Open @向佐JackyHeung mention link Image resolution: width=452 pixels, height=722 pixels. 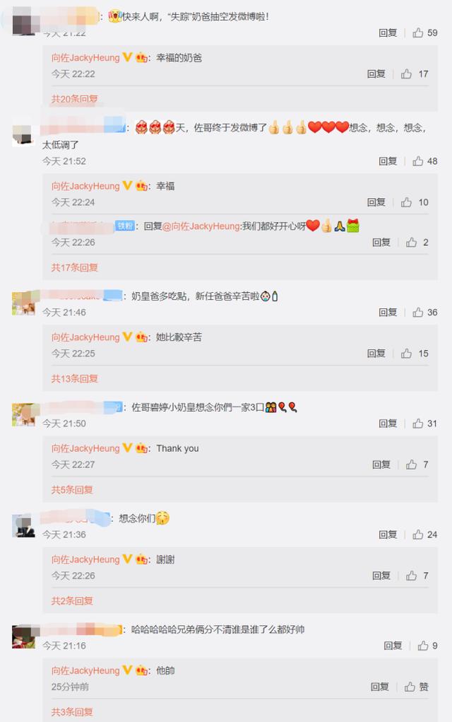pyautogui.click(x=201, y=226)
